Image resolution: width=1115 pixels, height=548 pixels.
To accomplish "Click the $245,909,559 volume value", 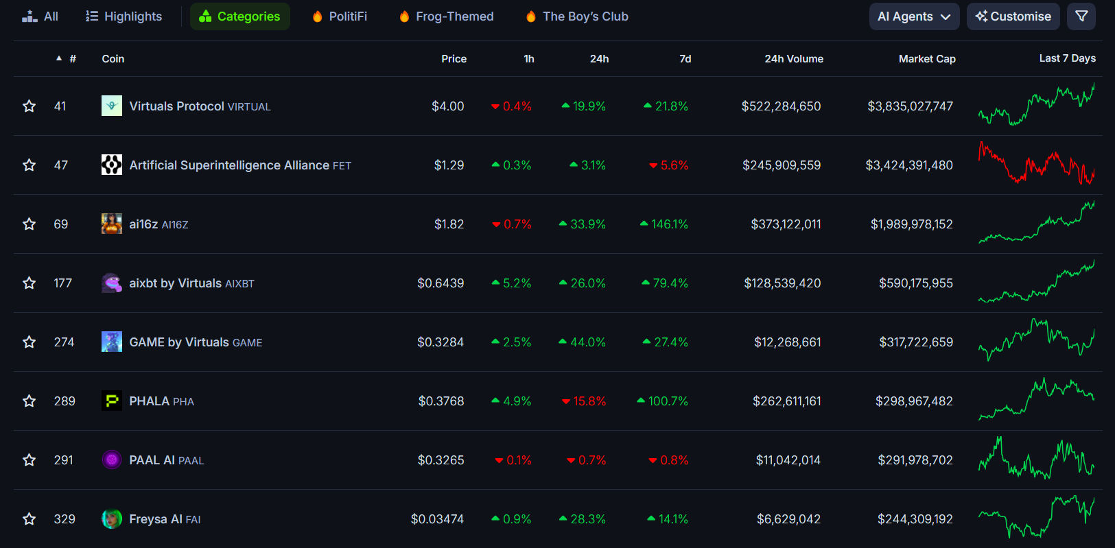I will (x=782, y=165).
